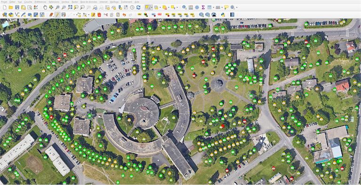
Task: Pan the map to the selection
Action: pyautogui.click(x=51, y=8)
